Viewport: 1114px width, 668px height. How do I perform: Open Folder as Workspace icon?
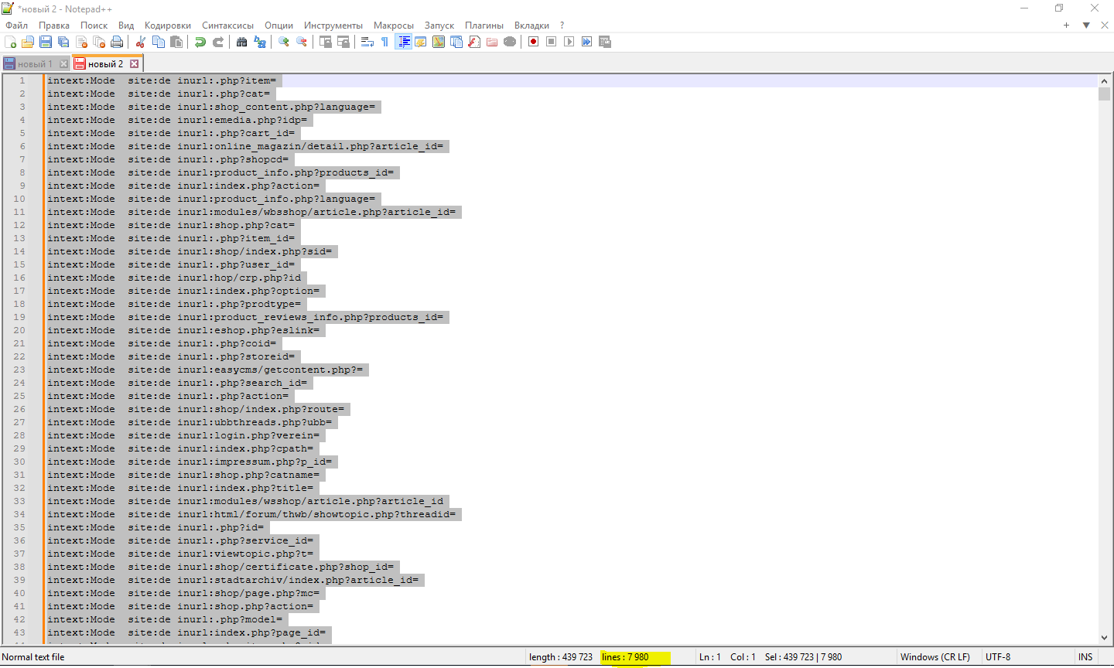point(492,42)
